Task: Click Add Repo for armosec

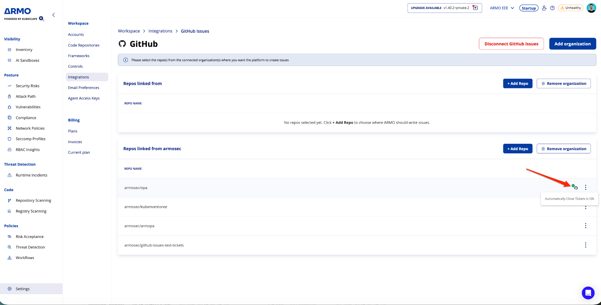Action: pos(518,149)
